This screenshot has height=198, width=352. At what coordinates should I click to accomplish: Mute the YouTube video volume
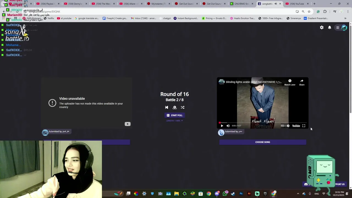(228, 126)
